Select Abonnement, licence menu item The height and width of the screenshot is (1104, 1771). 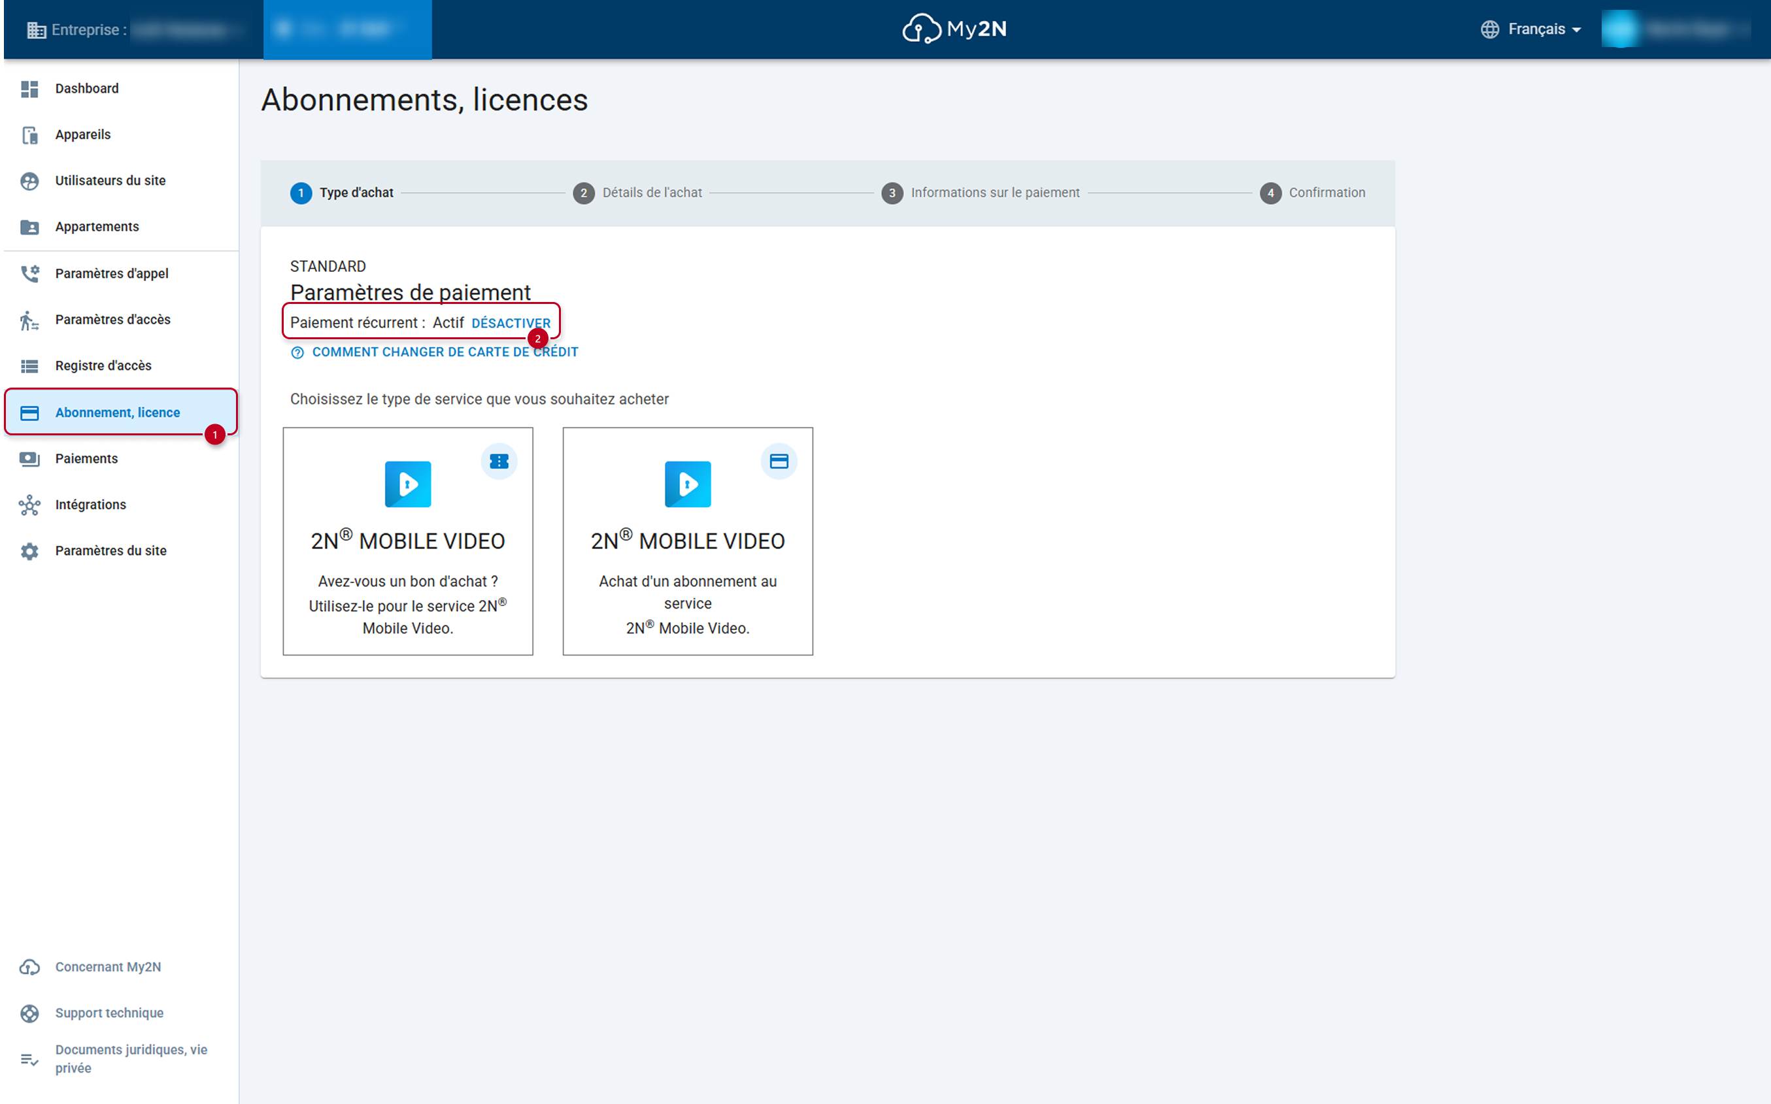[x=120, y=412]
